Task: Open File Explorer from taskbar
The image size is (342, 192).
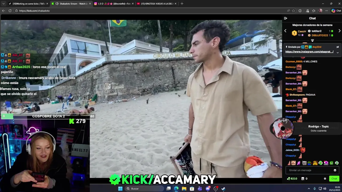Action: (x=184, y=189)
